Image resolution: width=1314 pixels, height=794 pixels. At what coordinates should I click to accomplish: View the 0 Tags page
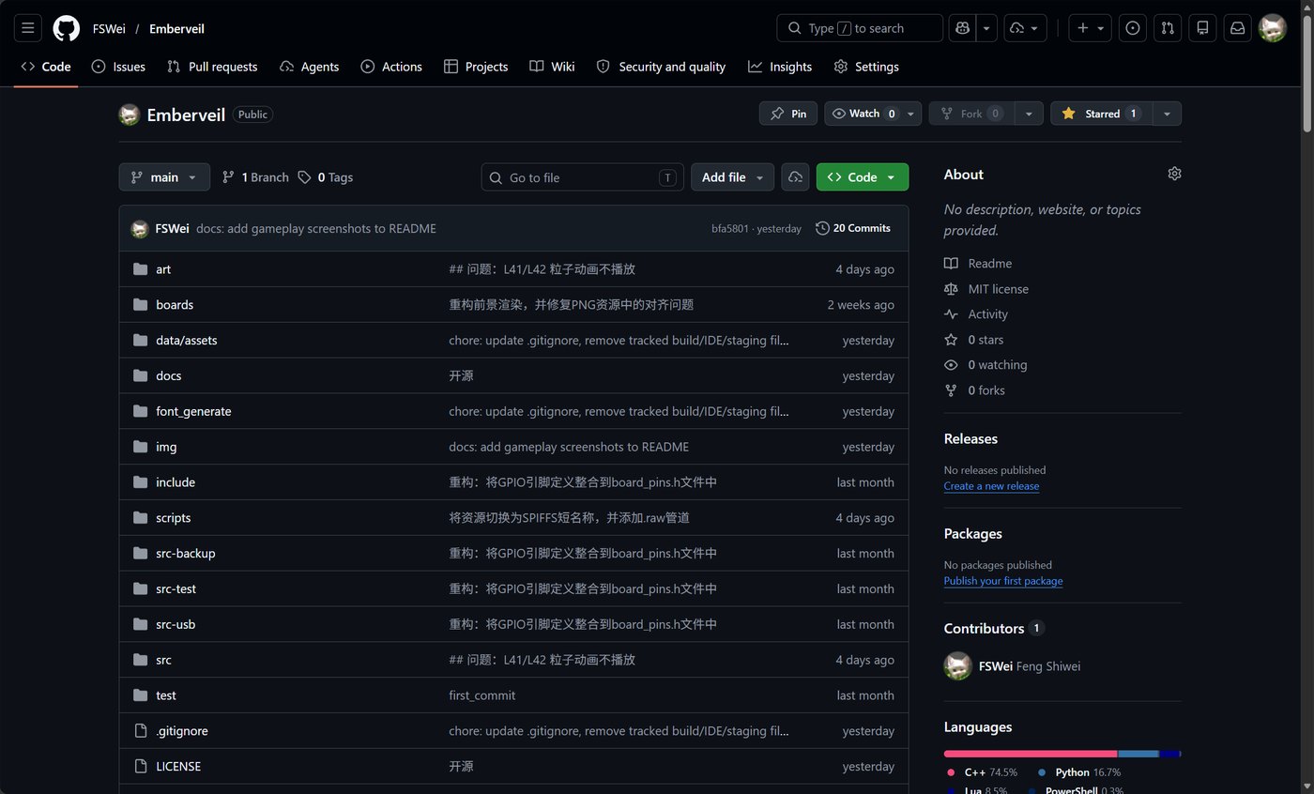[326, 177]
